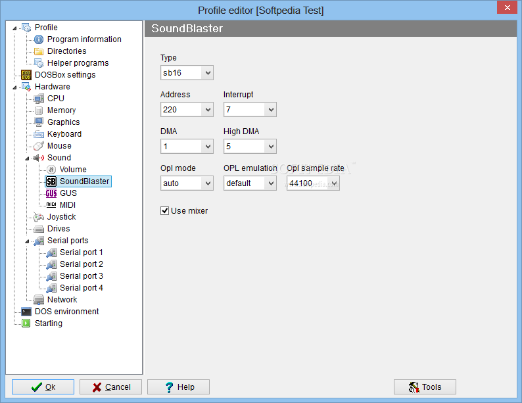Click the green Starting play icon
This screenshot has width=522, height=403.
[x=26, y=323]
